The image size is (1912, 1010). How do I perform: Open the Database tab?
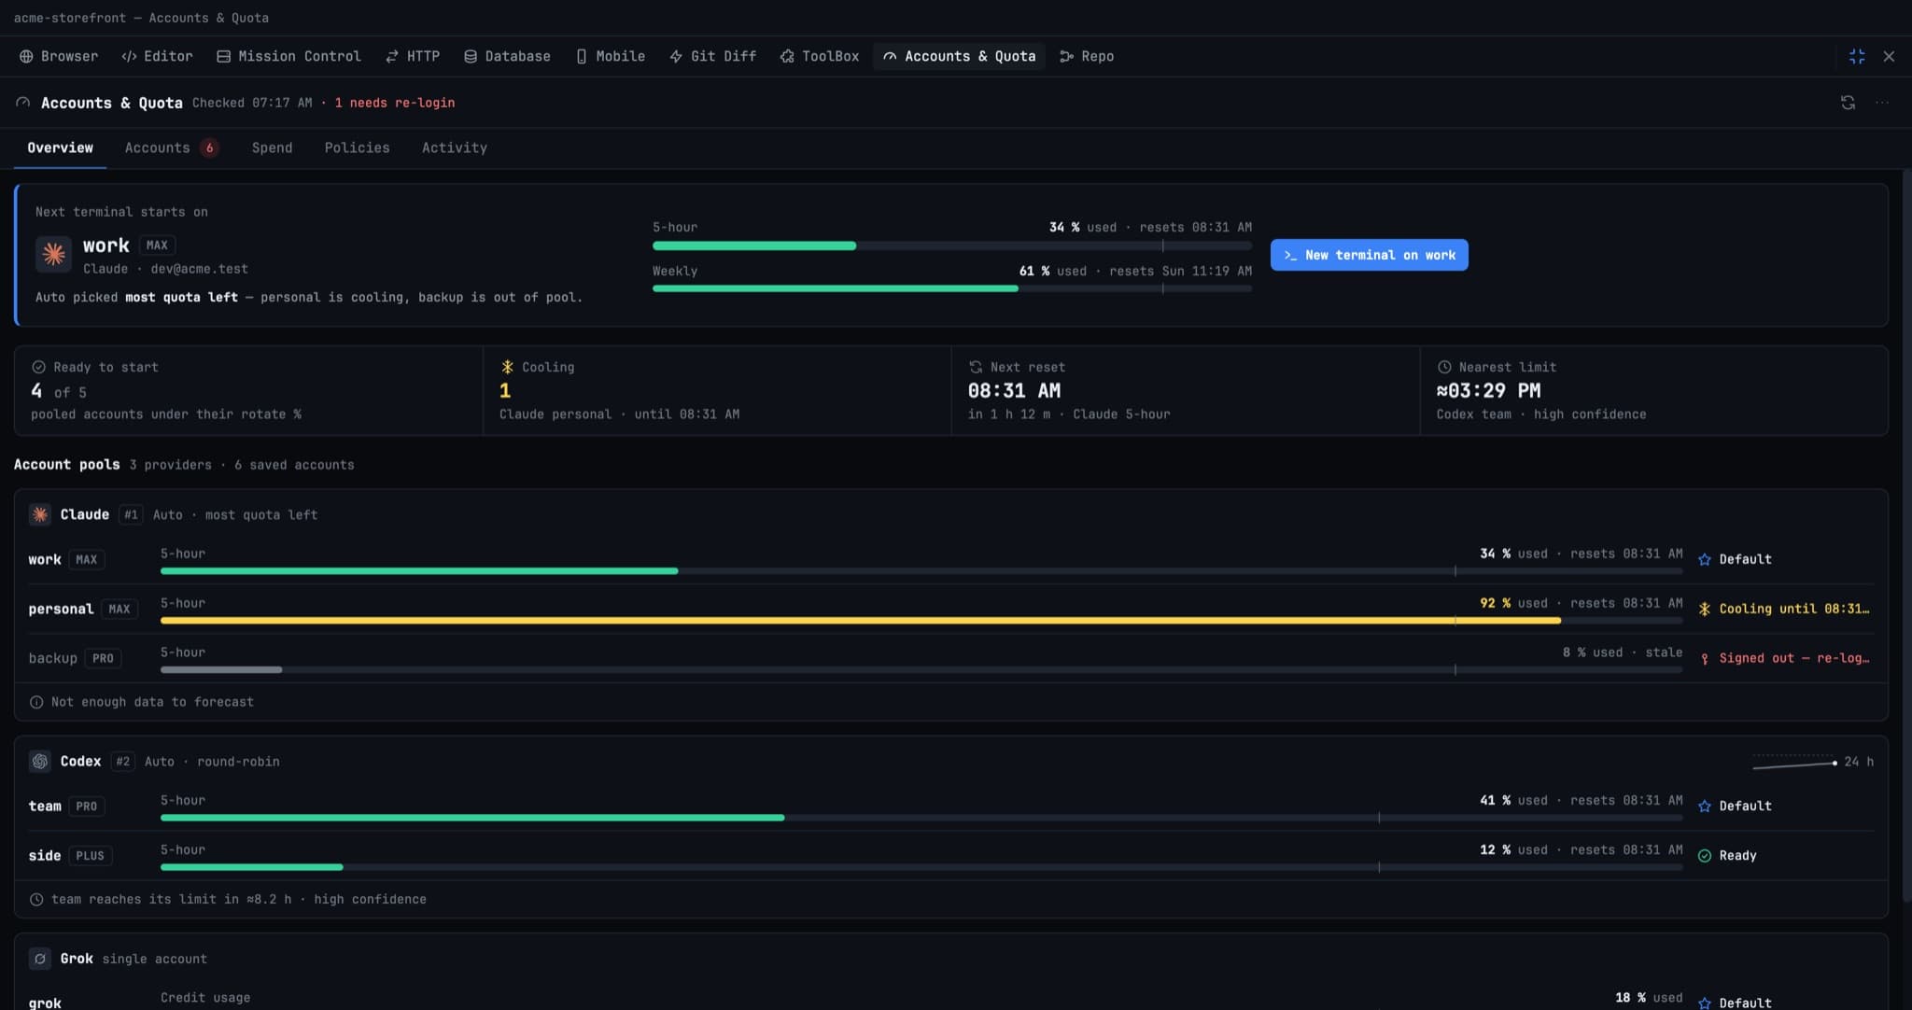click(507, 56)
